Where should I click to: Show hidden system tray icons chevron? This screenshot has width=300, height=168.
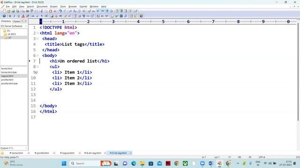(238, 163)
